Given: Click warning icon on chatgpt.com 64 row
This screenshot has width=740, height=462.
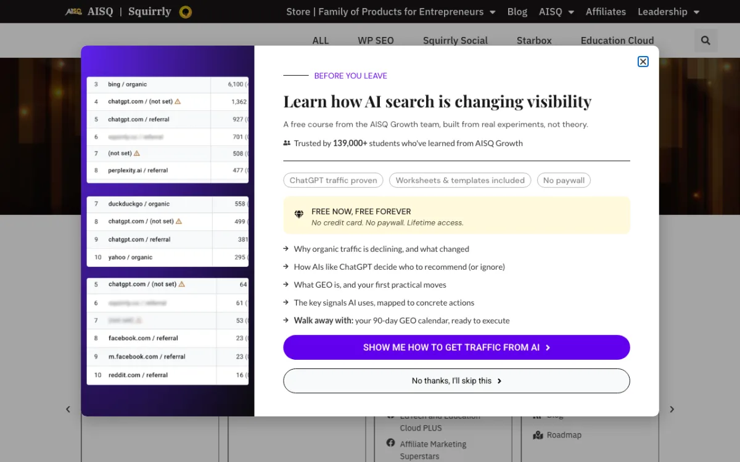Looking at the screenshot, I should tap(182, 284).
